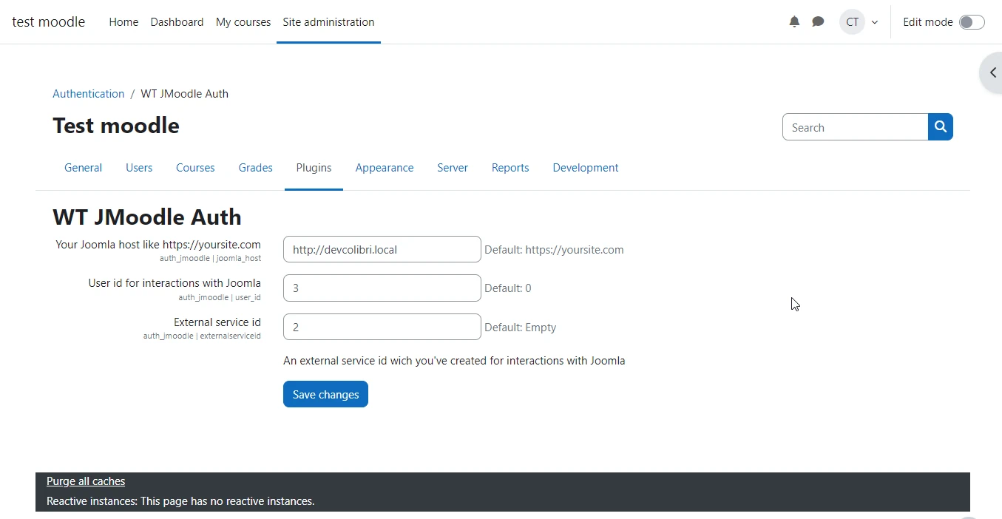Click the CT user avatar
Screen dimensions: 1002x519
(852, 22)
